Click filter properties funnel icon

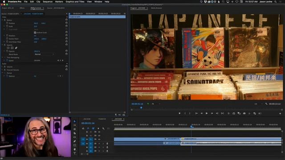(116, 115)
